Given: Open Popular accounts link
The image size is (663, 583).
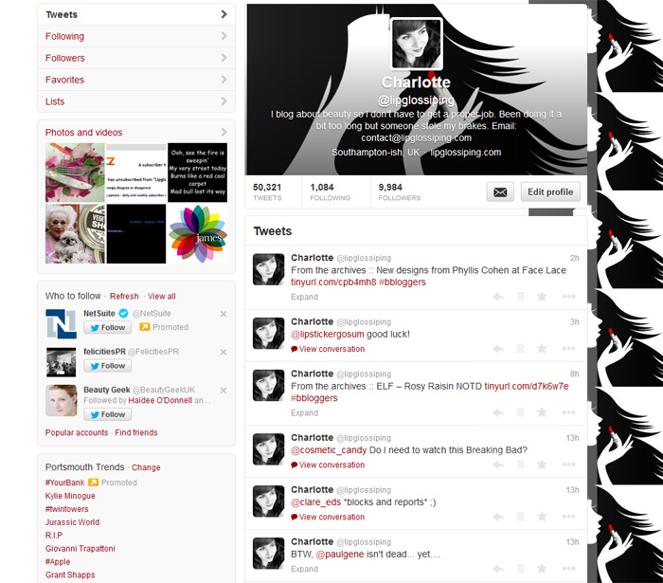Looking at the screenshot, I should 77,432.
